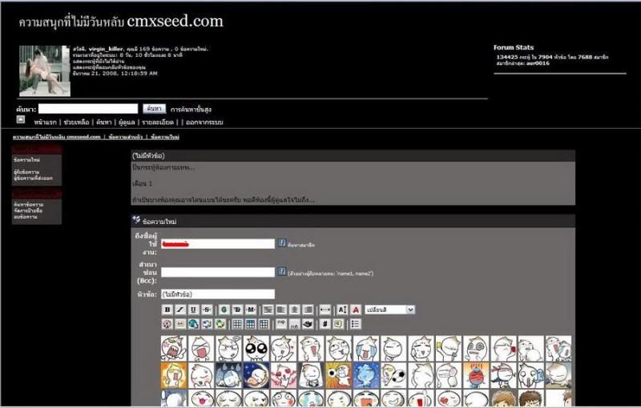The image size is (641, 408).
Task: Apply strikethrough formatting button
Action: pyautogui.click(x=207, y=310)
